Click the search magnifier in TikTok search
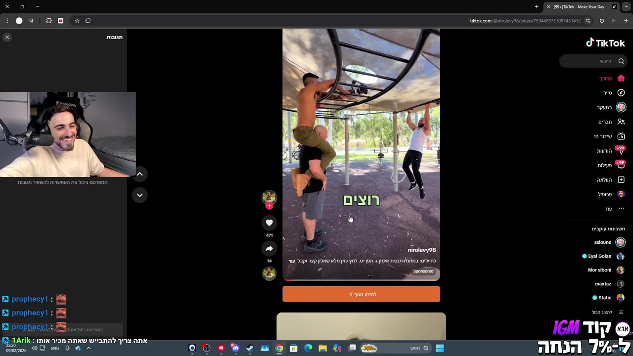 [621, 61]
